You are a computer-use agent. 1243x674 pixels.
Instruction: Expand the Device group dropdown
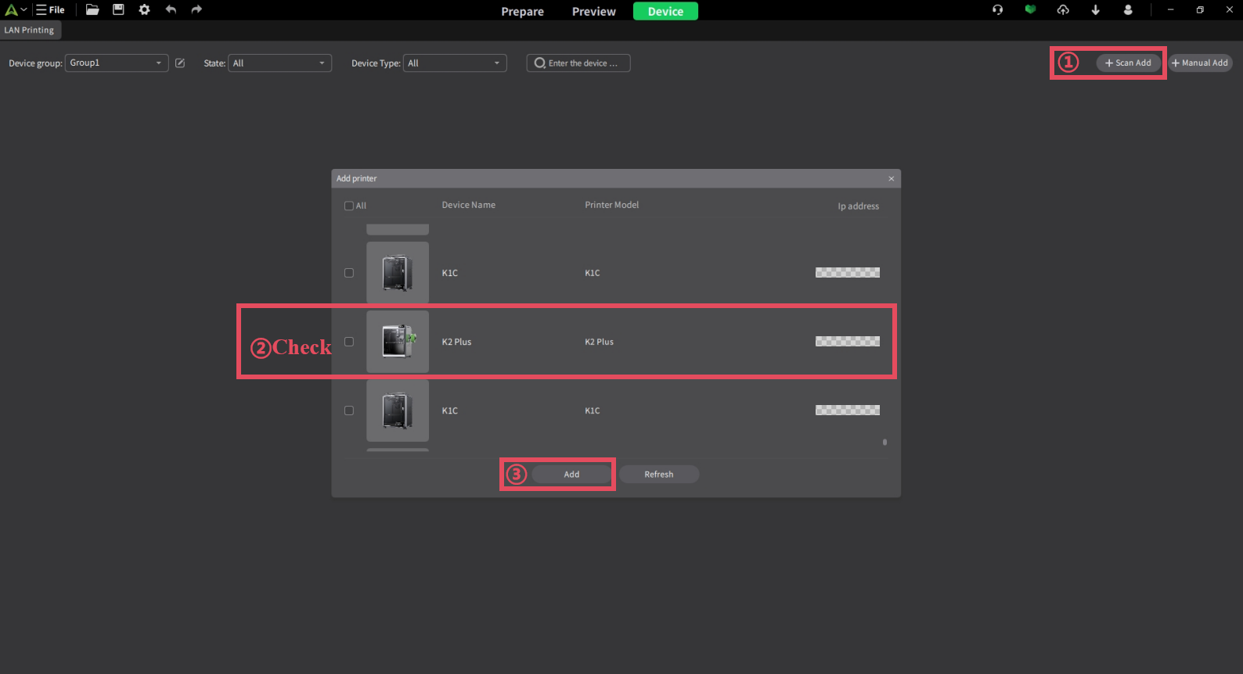(116, 63)
